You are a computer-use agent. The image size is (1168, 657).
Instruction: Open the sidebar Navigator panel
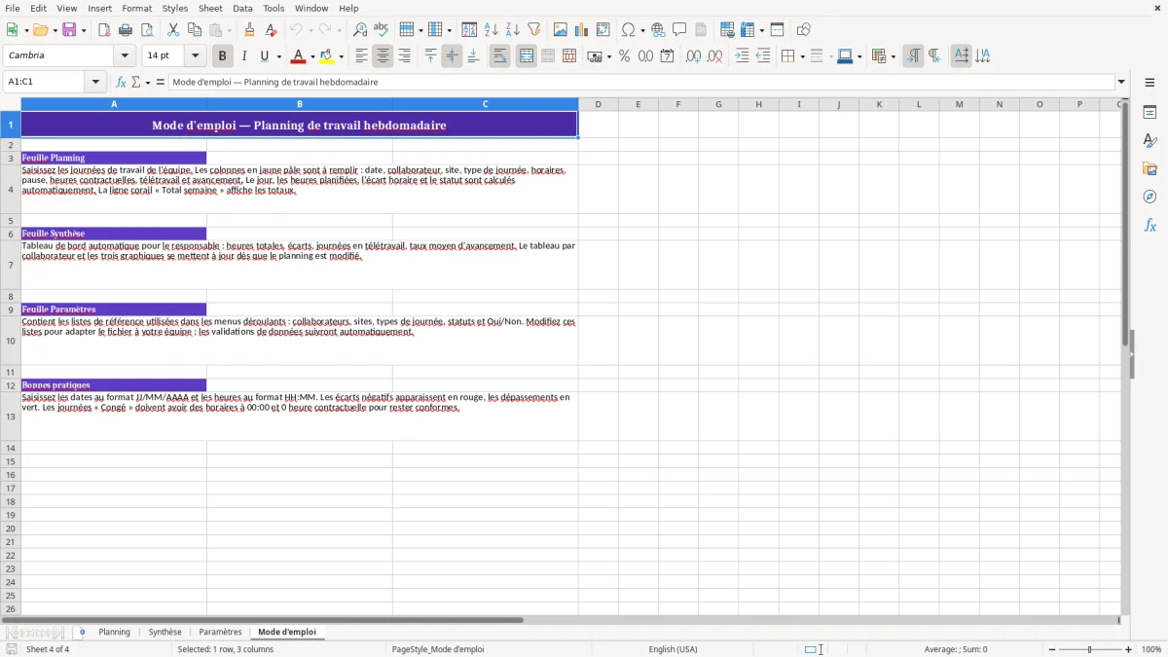click(1150, 197)
